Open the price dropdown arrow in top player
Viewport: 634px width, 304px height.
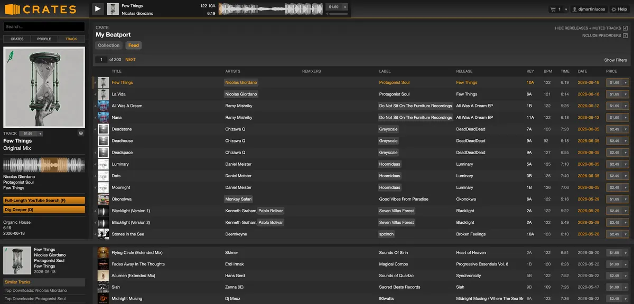(x=345, y=7)
